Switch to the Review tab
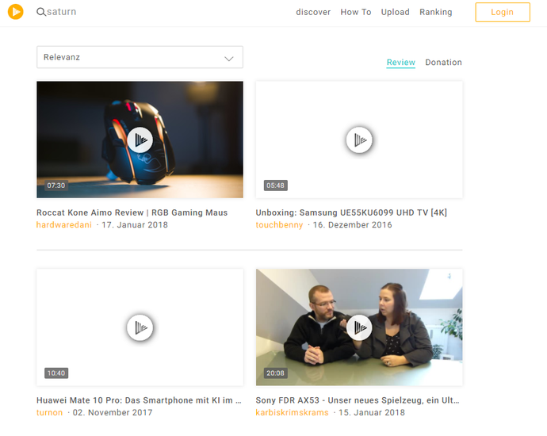This screenshot has height=436, width=547. point(401,63)
